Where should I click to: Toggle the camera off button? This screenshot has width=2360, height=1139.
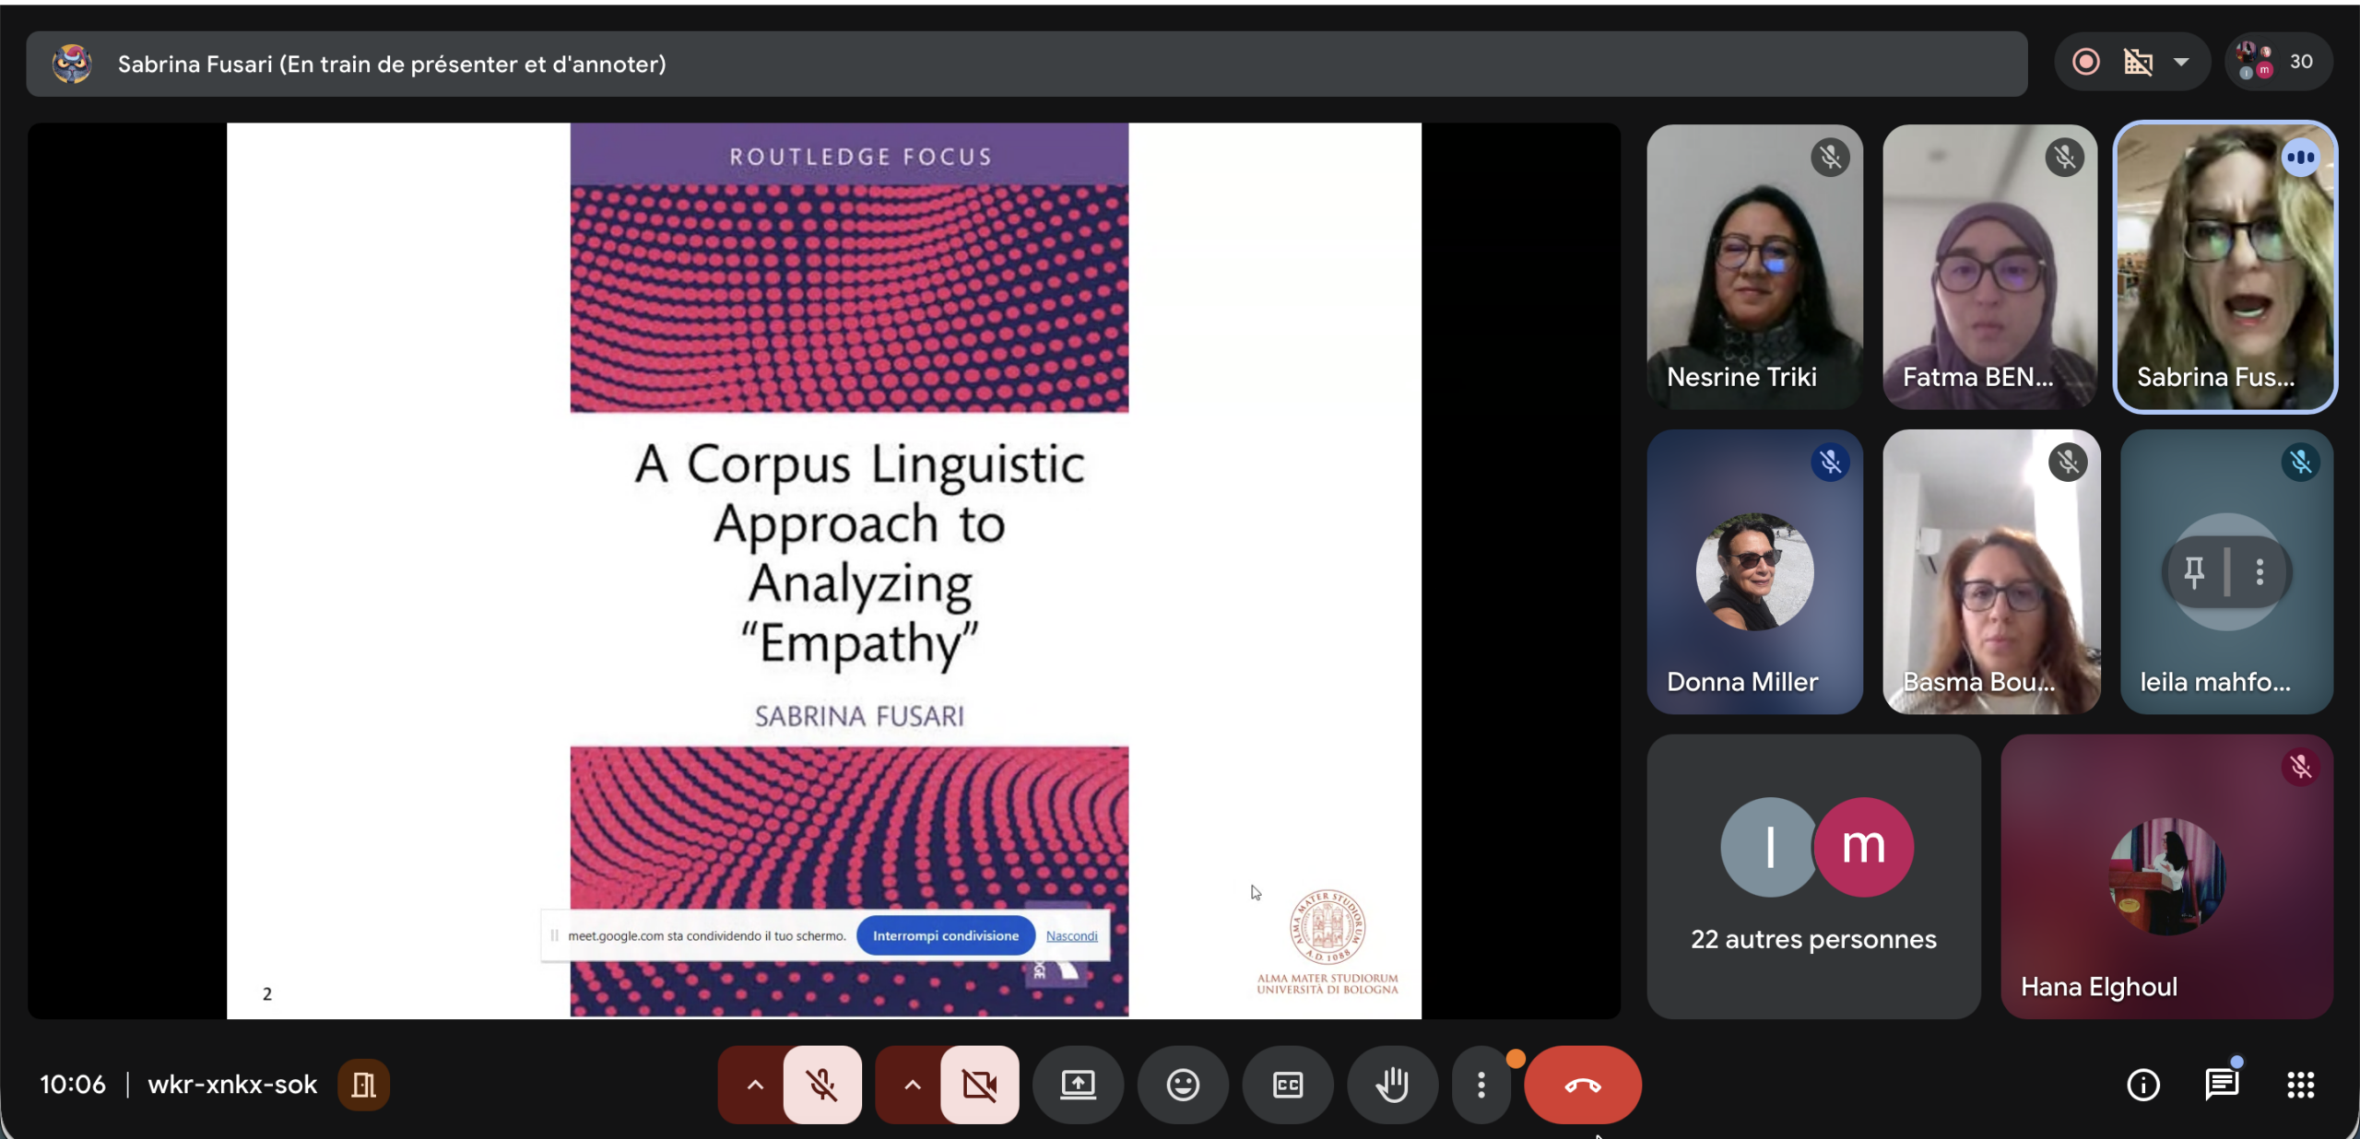(x=979, y=1085)
